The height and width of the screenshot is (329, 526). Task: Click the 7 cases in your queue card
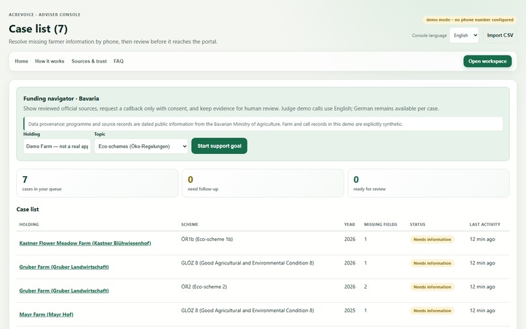pos(97,183)
